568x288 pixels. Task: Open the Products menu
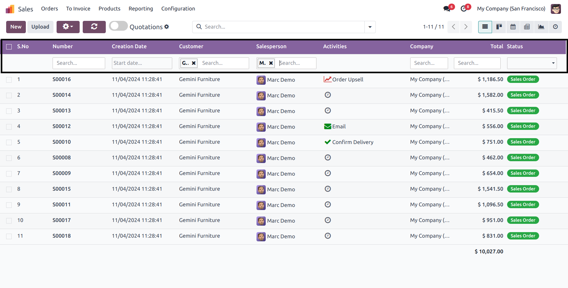coord(109,9)
